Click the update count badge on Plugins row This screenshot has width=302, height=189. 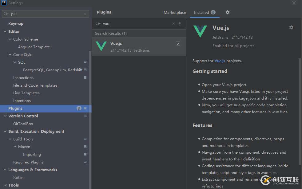pos(79,108)
